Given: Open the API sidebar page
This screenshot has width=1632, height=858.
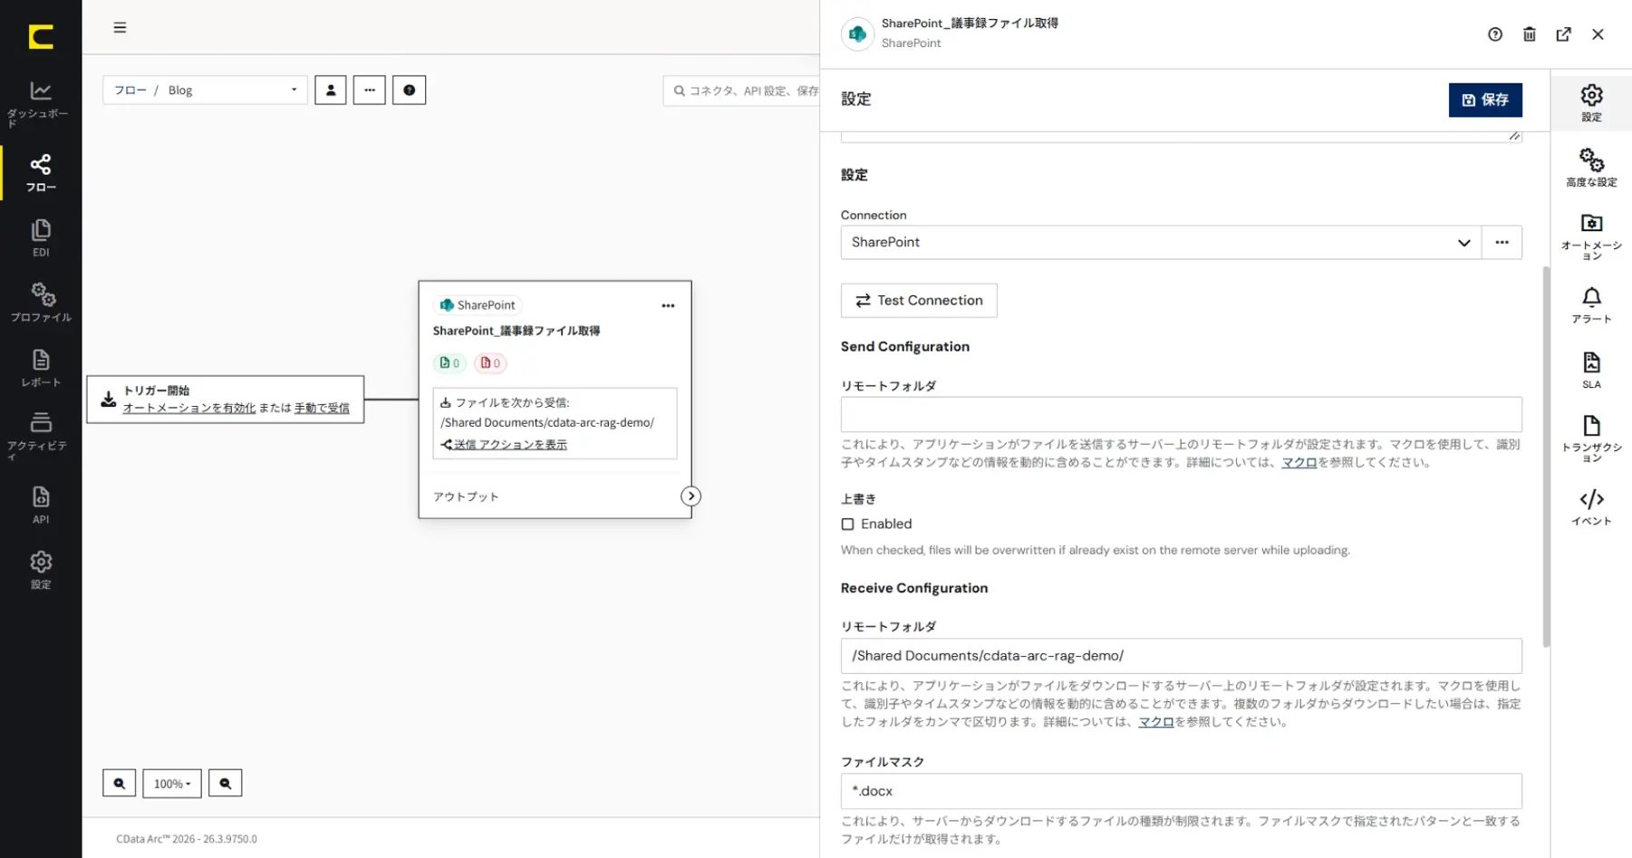Looking at the screenshot, I should 41,505.
